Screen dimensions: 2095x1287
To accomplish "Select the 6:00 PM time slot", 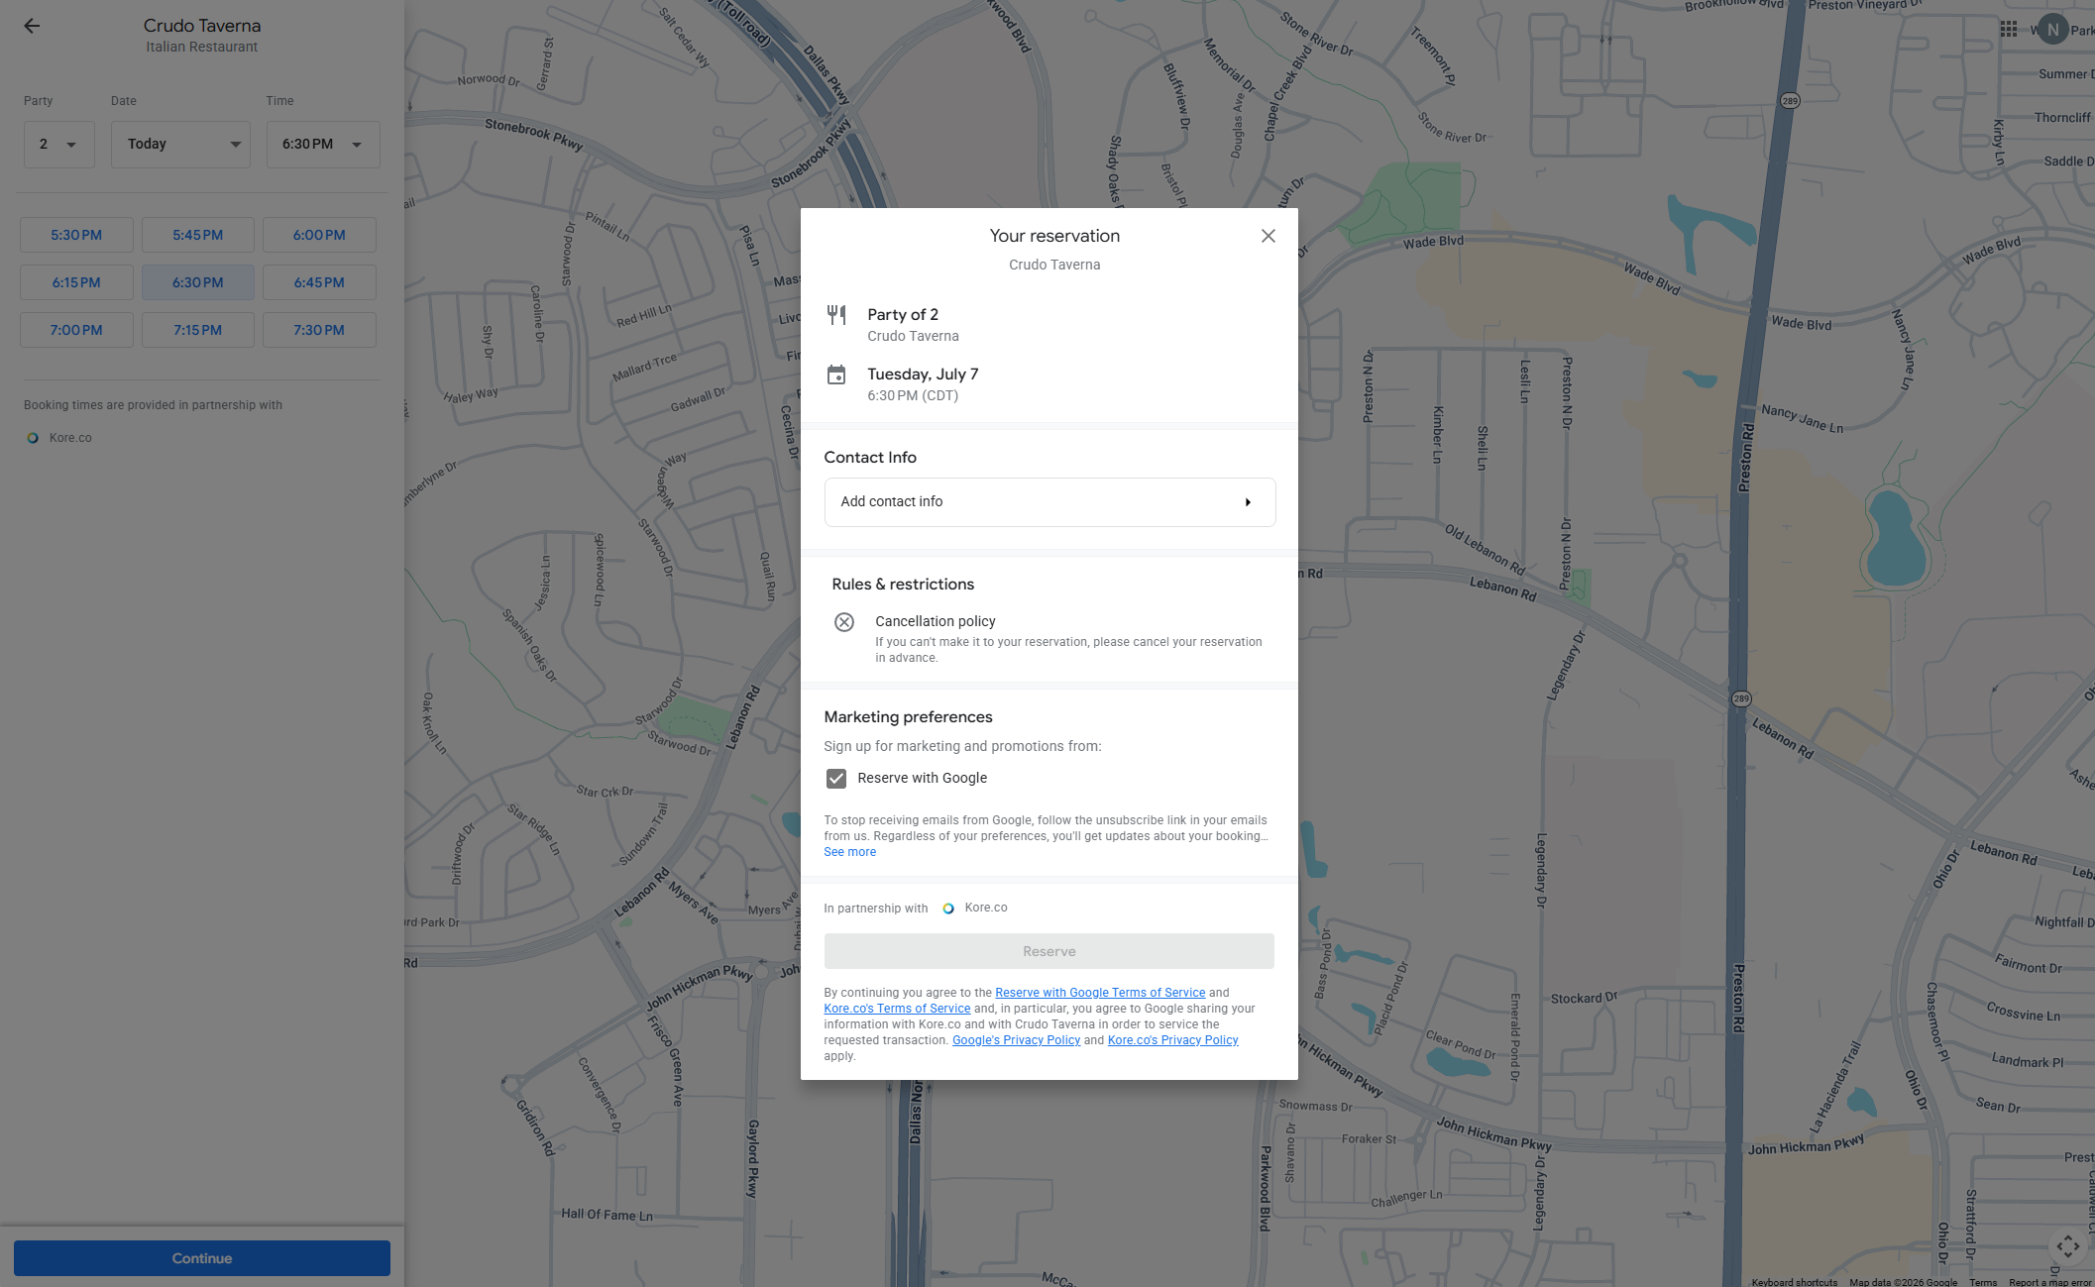I will point(319,235).
